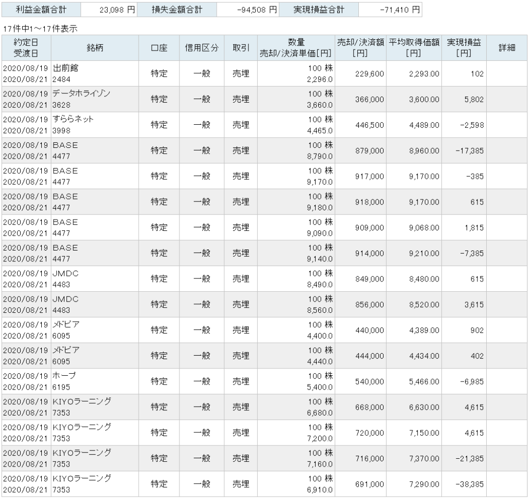Click the -38,385 realized loss value

469,484
